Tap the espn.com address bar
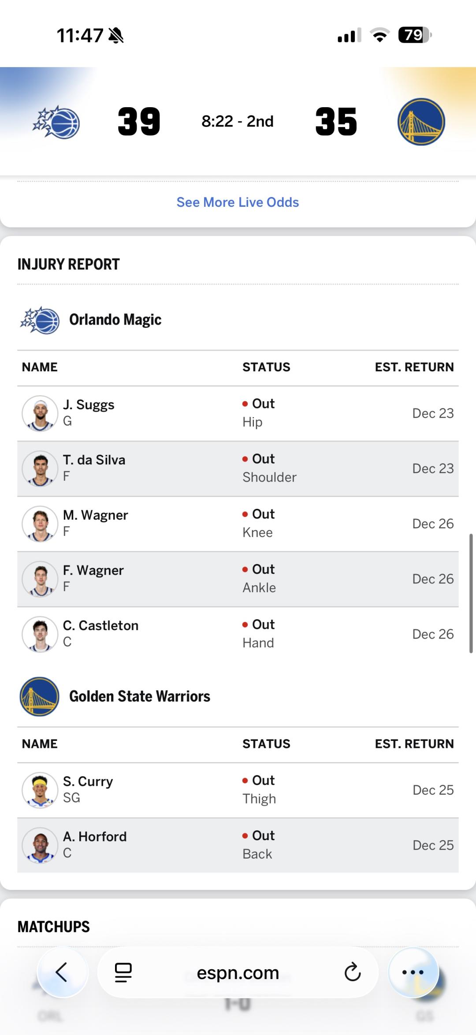The height and width of the screenshot is (1035, 476). (238, 973)
